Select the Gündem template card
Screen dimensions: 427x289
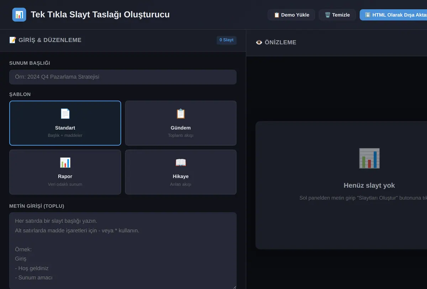pos(181,123)
